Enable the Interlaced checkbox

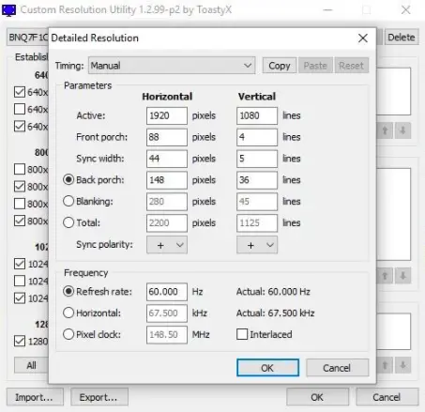click(x=242, y=334)
